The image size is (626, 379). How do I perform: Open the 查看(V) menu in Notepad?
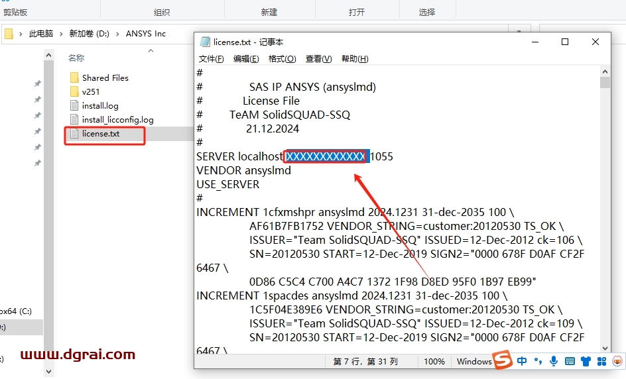(x=318, y=59)
